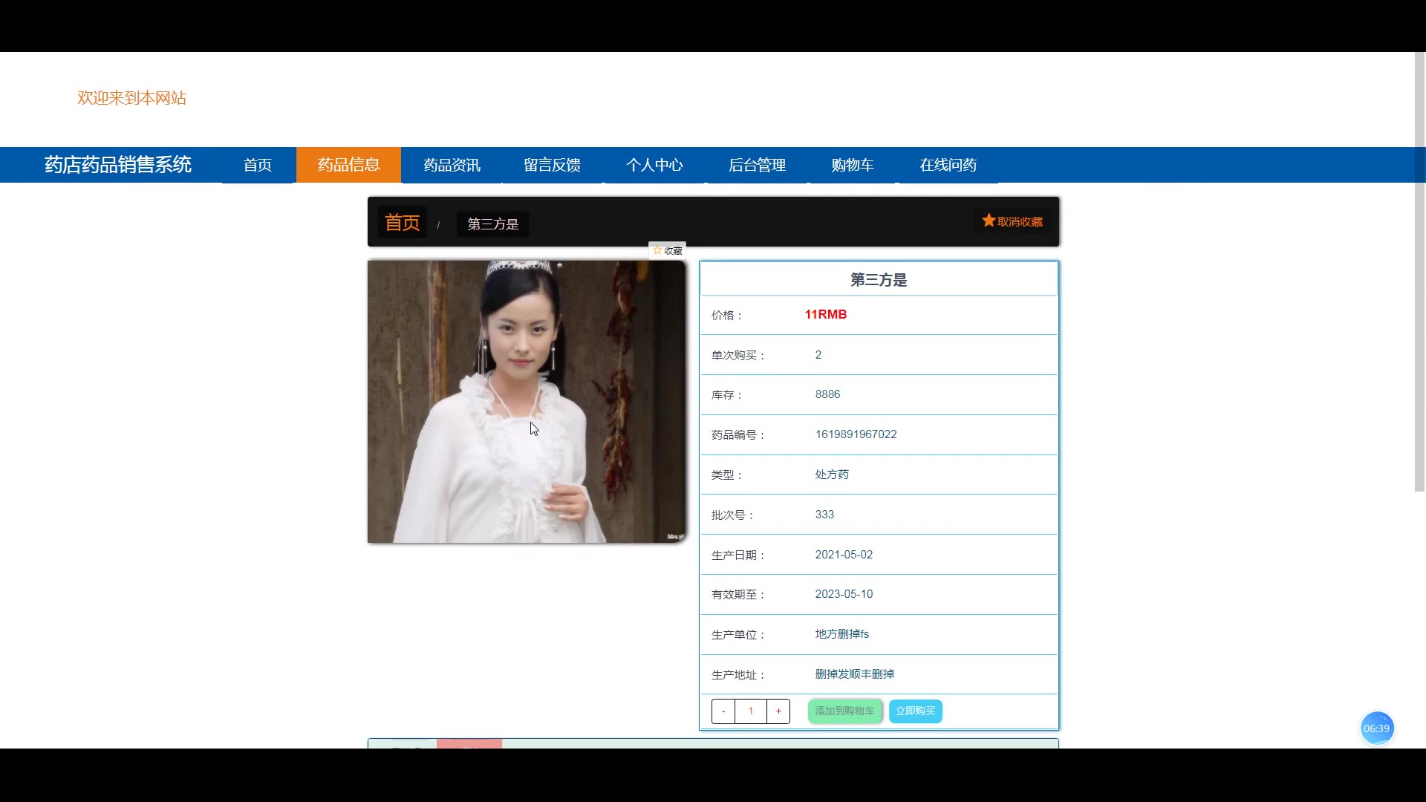
Task: Open 在线问药 menu item
Action: 948,165
